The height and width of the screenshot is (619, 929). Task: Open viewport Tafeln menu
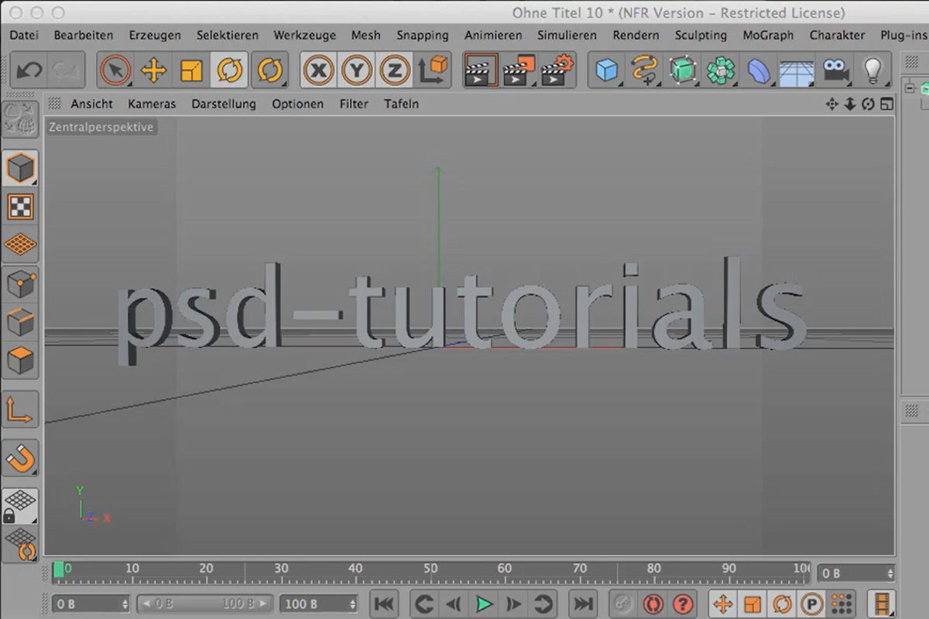coord(401,104)
